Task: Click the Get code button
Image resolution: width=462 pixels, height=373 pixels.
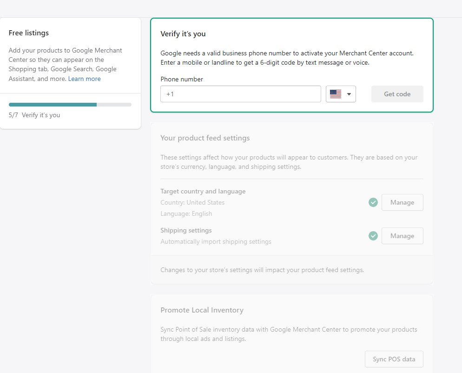Action: tap(397, 94)
